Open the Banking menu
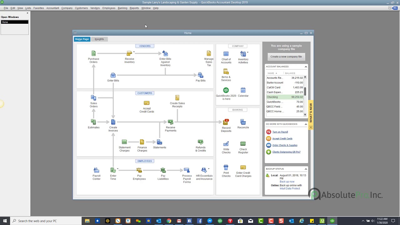Viewport: 400px width, 225px height. click(122, 8)
